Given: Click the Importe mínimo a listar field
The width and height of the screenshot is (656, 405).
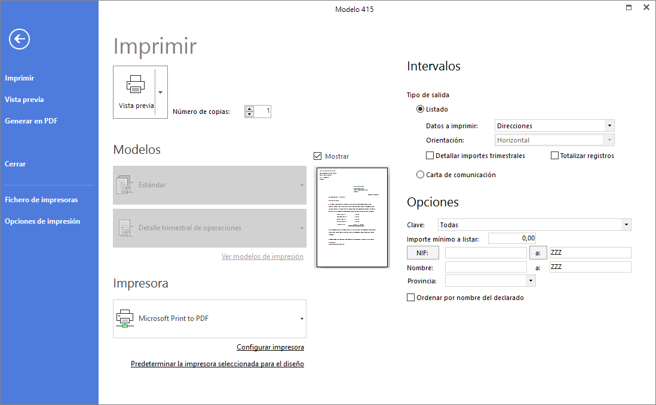Looking at the screenshot, I should coord(511,238).
